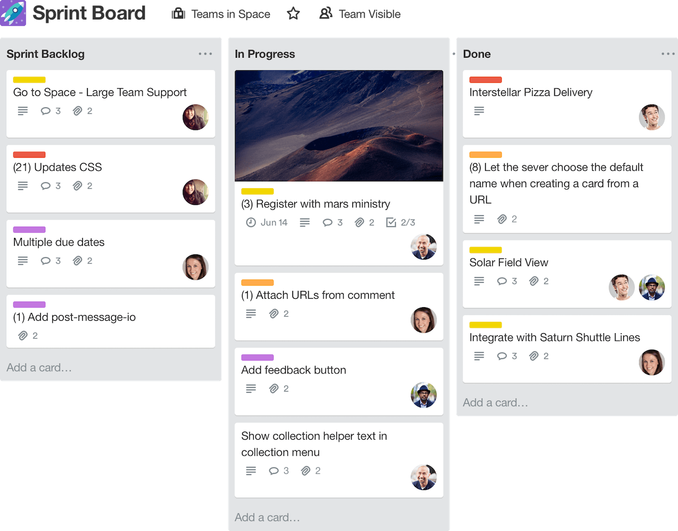Click the yellow label on Go to Space card
Screen dimensions: 678x531
click(29, 79)
